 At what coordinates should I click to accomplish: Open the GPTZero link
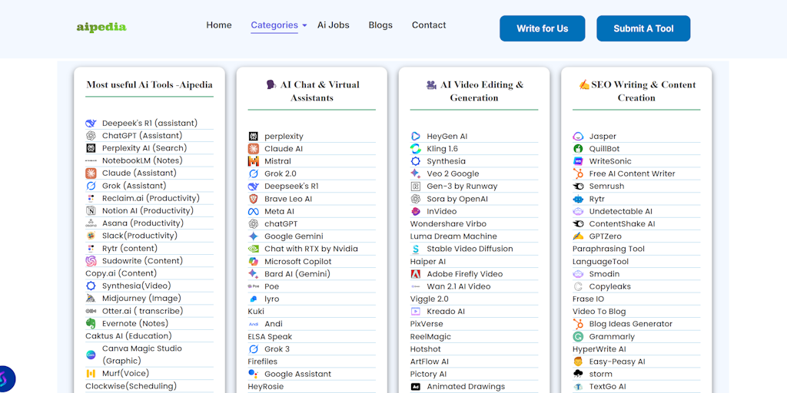[606, 236]
